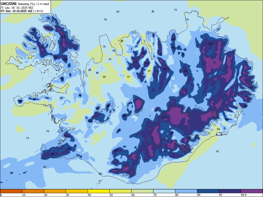263x197 pixels.
Task: Click the purple above-99.9 legend swatch
Action: [252, 191]
